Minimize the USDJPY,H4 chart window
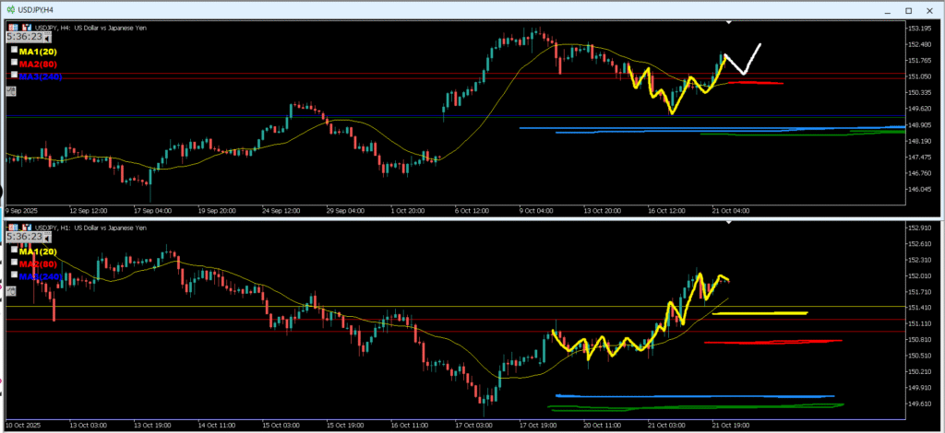Viewport: 945px width, 433px height. 887,10
